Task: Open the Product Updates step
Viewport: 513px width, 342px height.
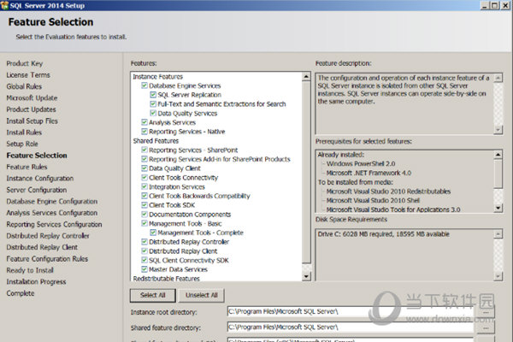Action: pos(31,109)
